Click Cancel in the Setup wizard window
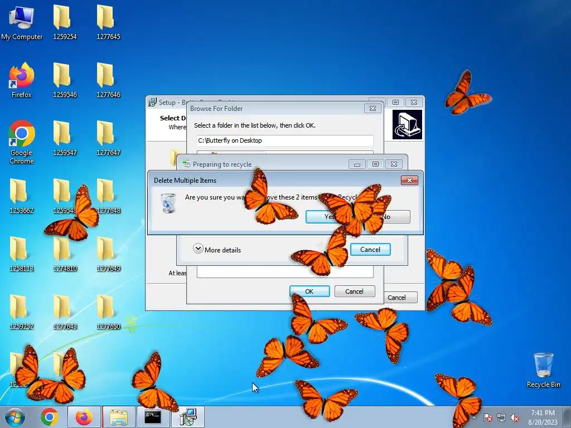This screenshot has width=571, height=428. pyautogui.click(x=400, y=298)
